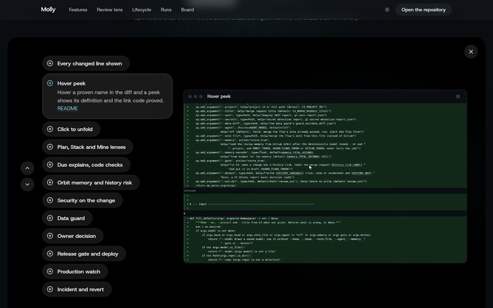
Task: Click Open the repository button
Action: (423, 10)
